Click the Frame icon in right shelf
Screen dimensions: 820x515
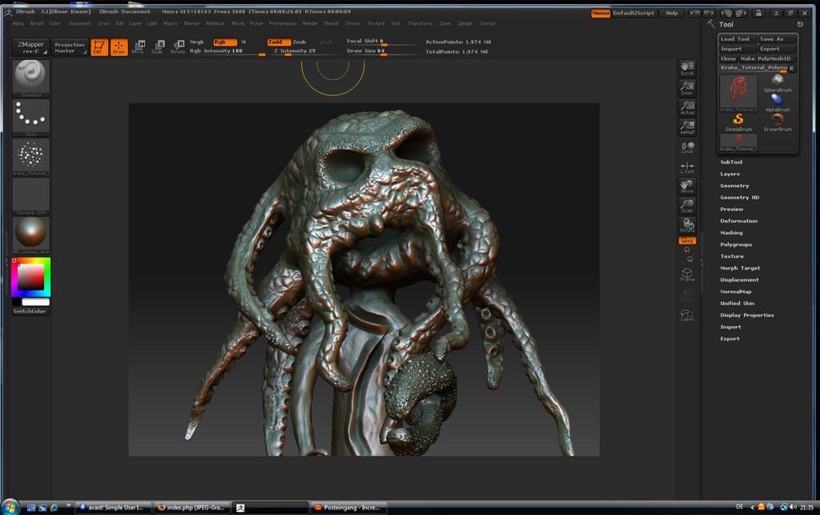pos(687,275)
